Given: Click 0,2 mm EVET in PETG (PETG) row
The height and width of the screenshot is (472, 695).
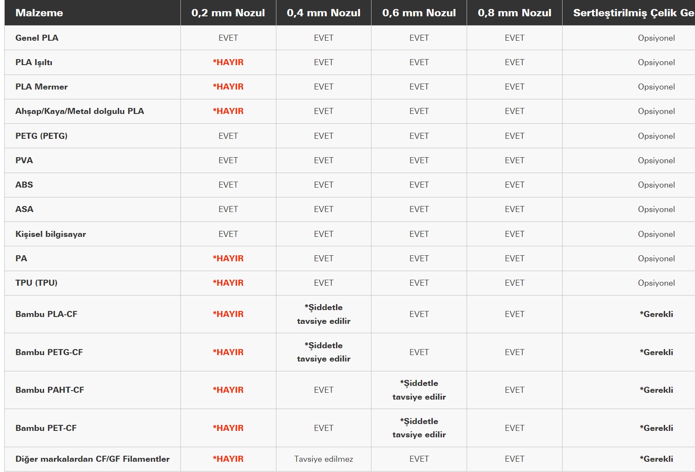Looking at the screenshot, I should (x=228, y=136).
